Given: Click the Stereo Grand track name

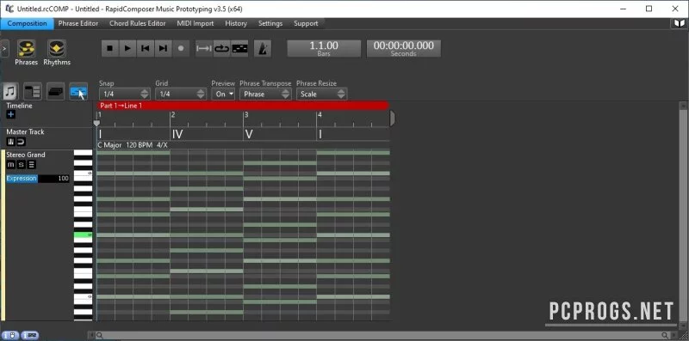Looking at the screenshot, I should pyautogui.click(x=26, y=155).
